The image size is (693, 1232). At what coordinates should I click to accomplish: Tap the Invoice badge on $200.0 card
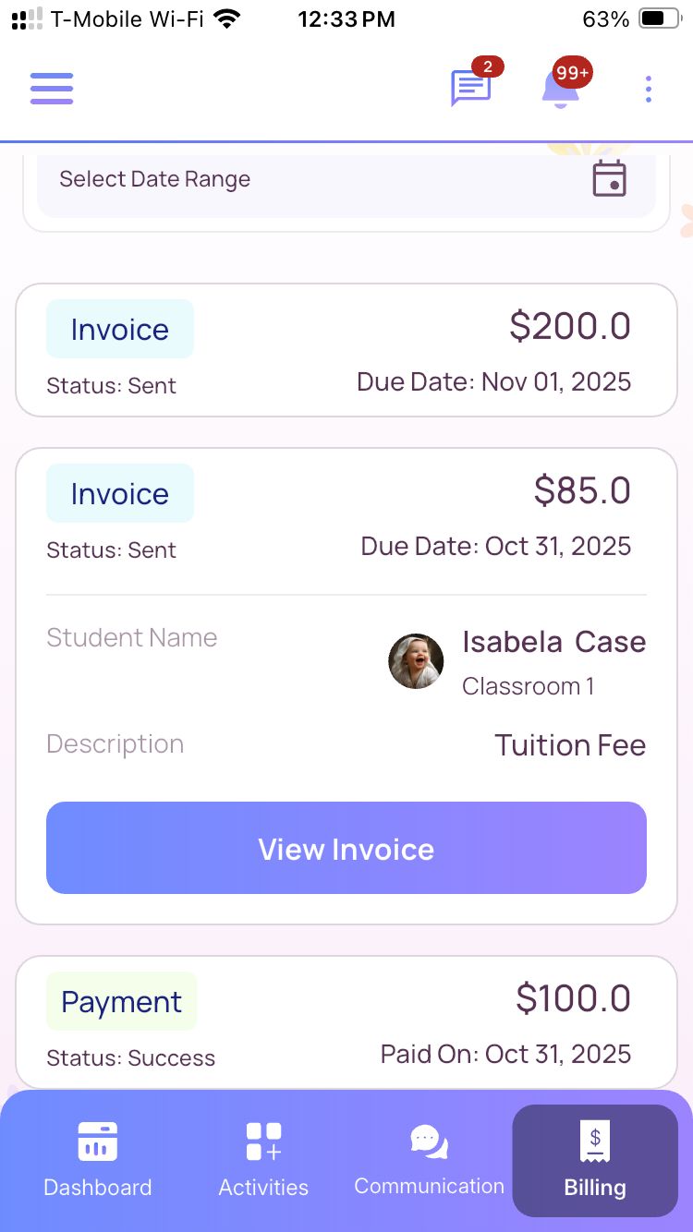point(120,330)
